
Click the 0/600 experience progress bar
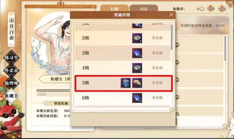(x=53, y=90)
